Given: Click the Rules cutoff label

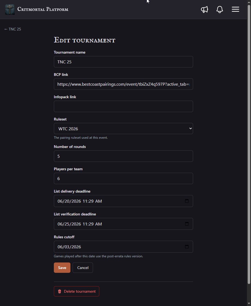Looking at the screenshot, I should click(64, 237).
